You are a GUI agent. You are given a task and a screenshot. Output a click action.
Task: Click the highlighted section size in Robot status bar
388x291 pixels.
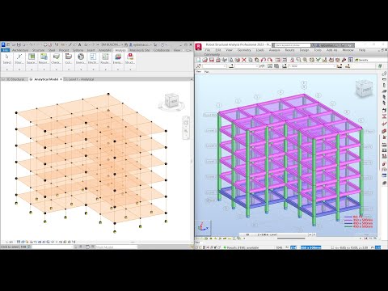tap(310, 247)
